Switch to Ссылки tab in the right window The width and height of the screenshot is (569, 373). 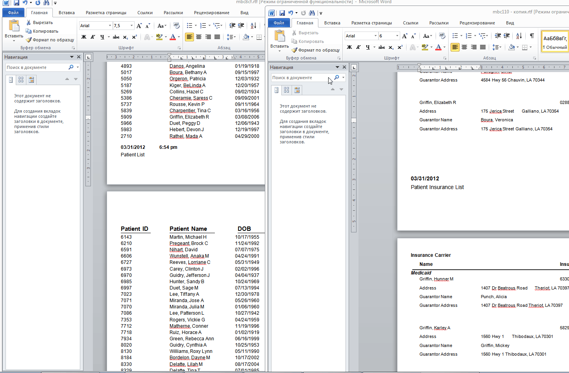tap(410, 23)
